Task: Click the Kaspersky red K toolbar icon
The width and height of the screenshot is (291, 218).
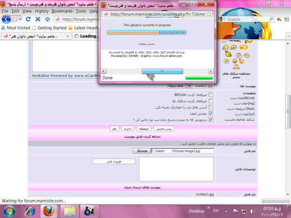Action: 279,19
